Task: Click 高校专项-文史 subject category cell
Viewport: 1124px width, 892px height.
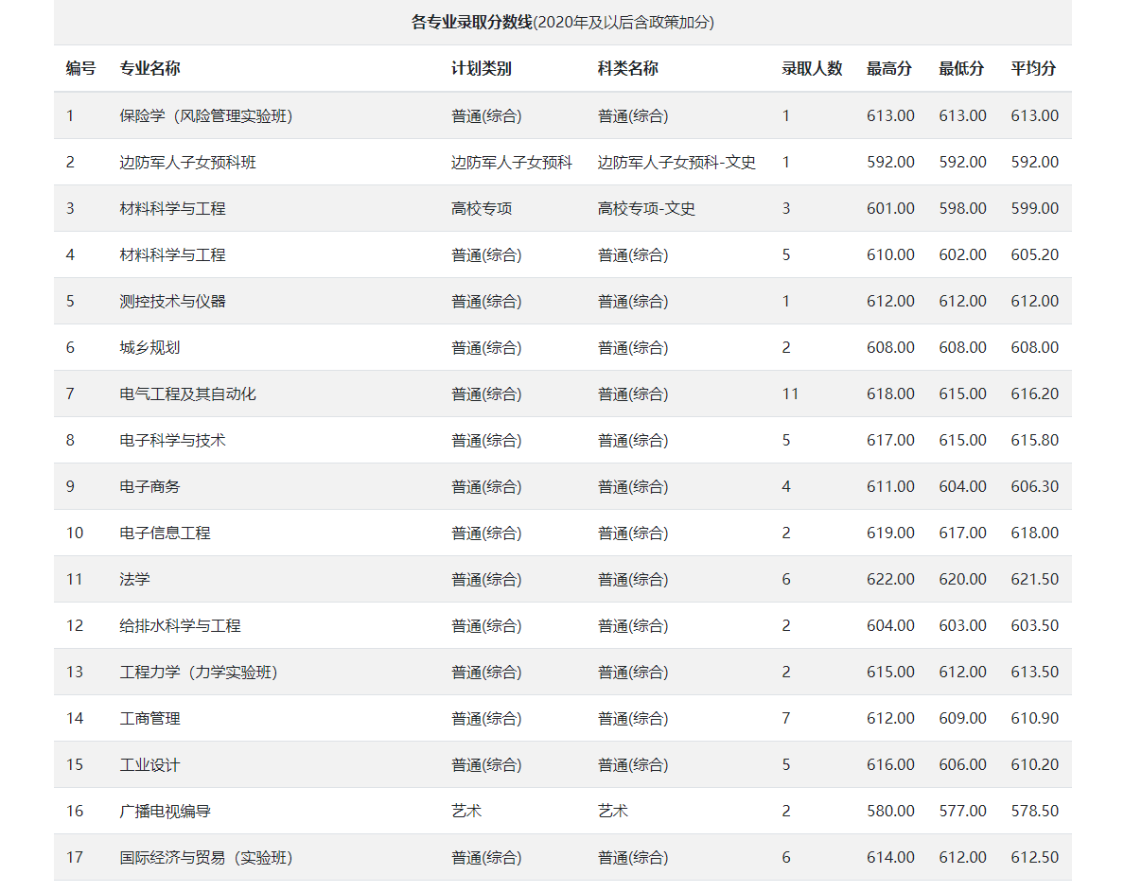Action: 646,208
